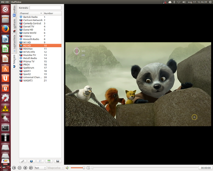Click the greyed-out middle button below the channel list
213x171 pixels.
pyautogui.click(x=40, y=161)
